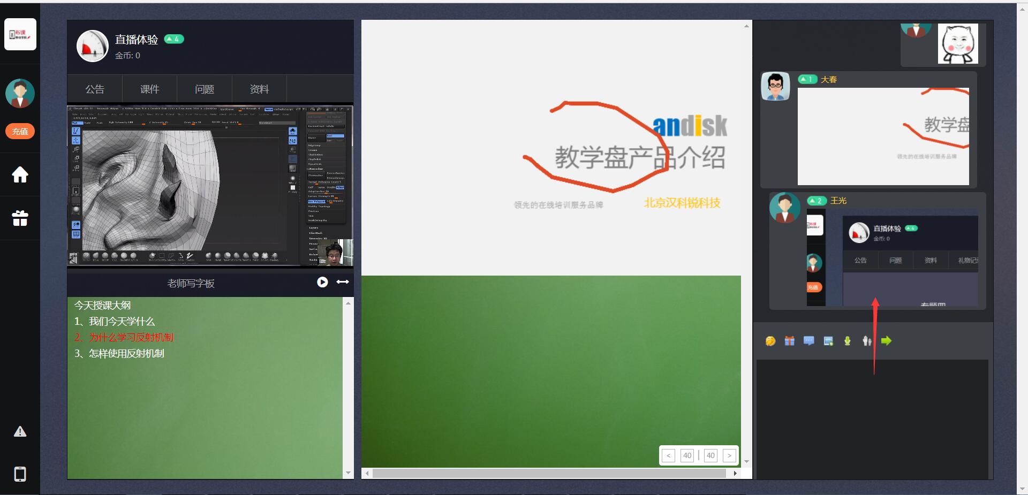Image resolution: width=1028 pixels, height=495 pixels.
Task: Open the chat message bubble icon
Action: click(x=808, y=341)
